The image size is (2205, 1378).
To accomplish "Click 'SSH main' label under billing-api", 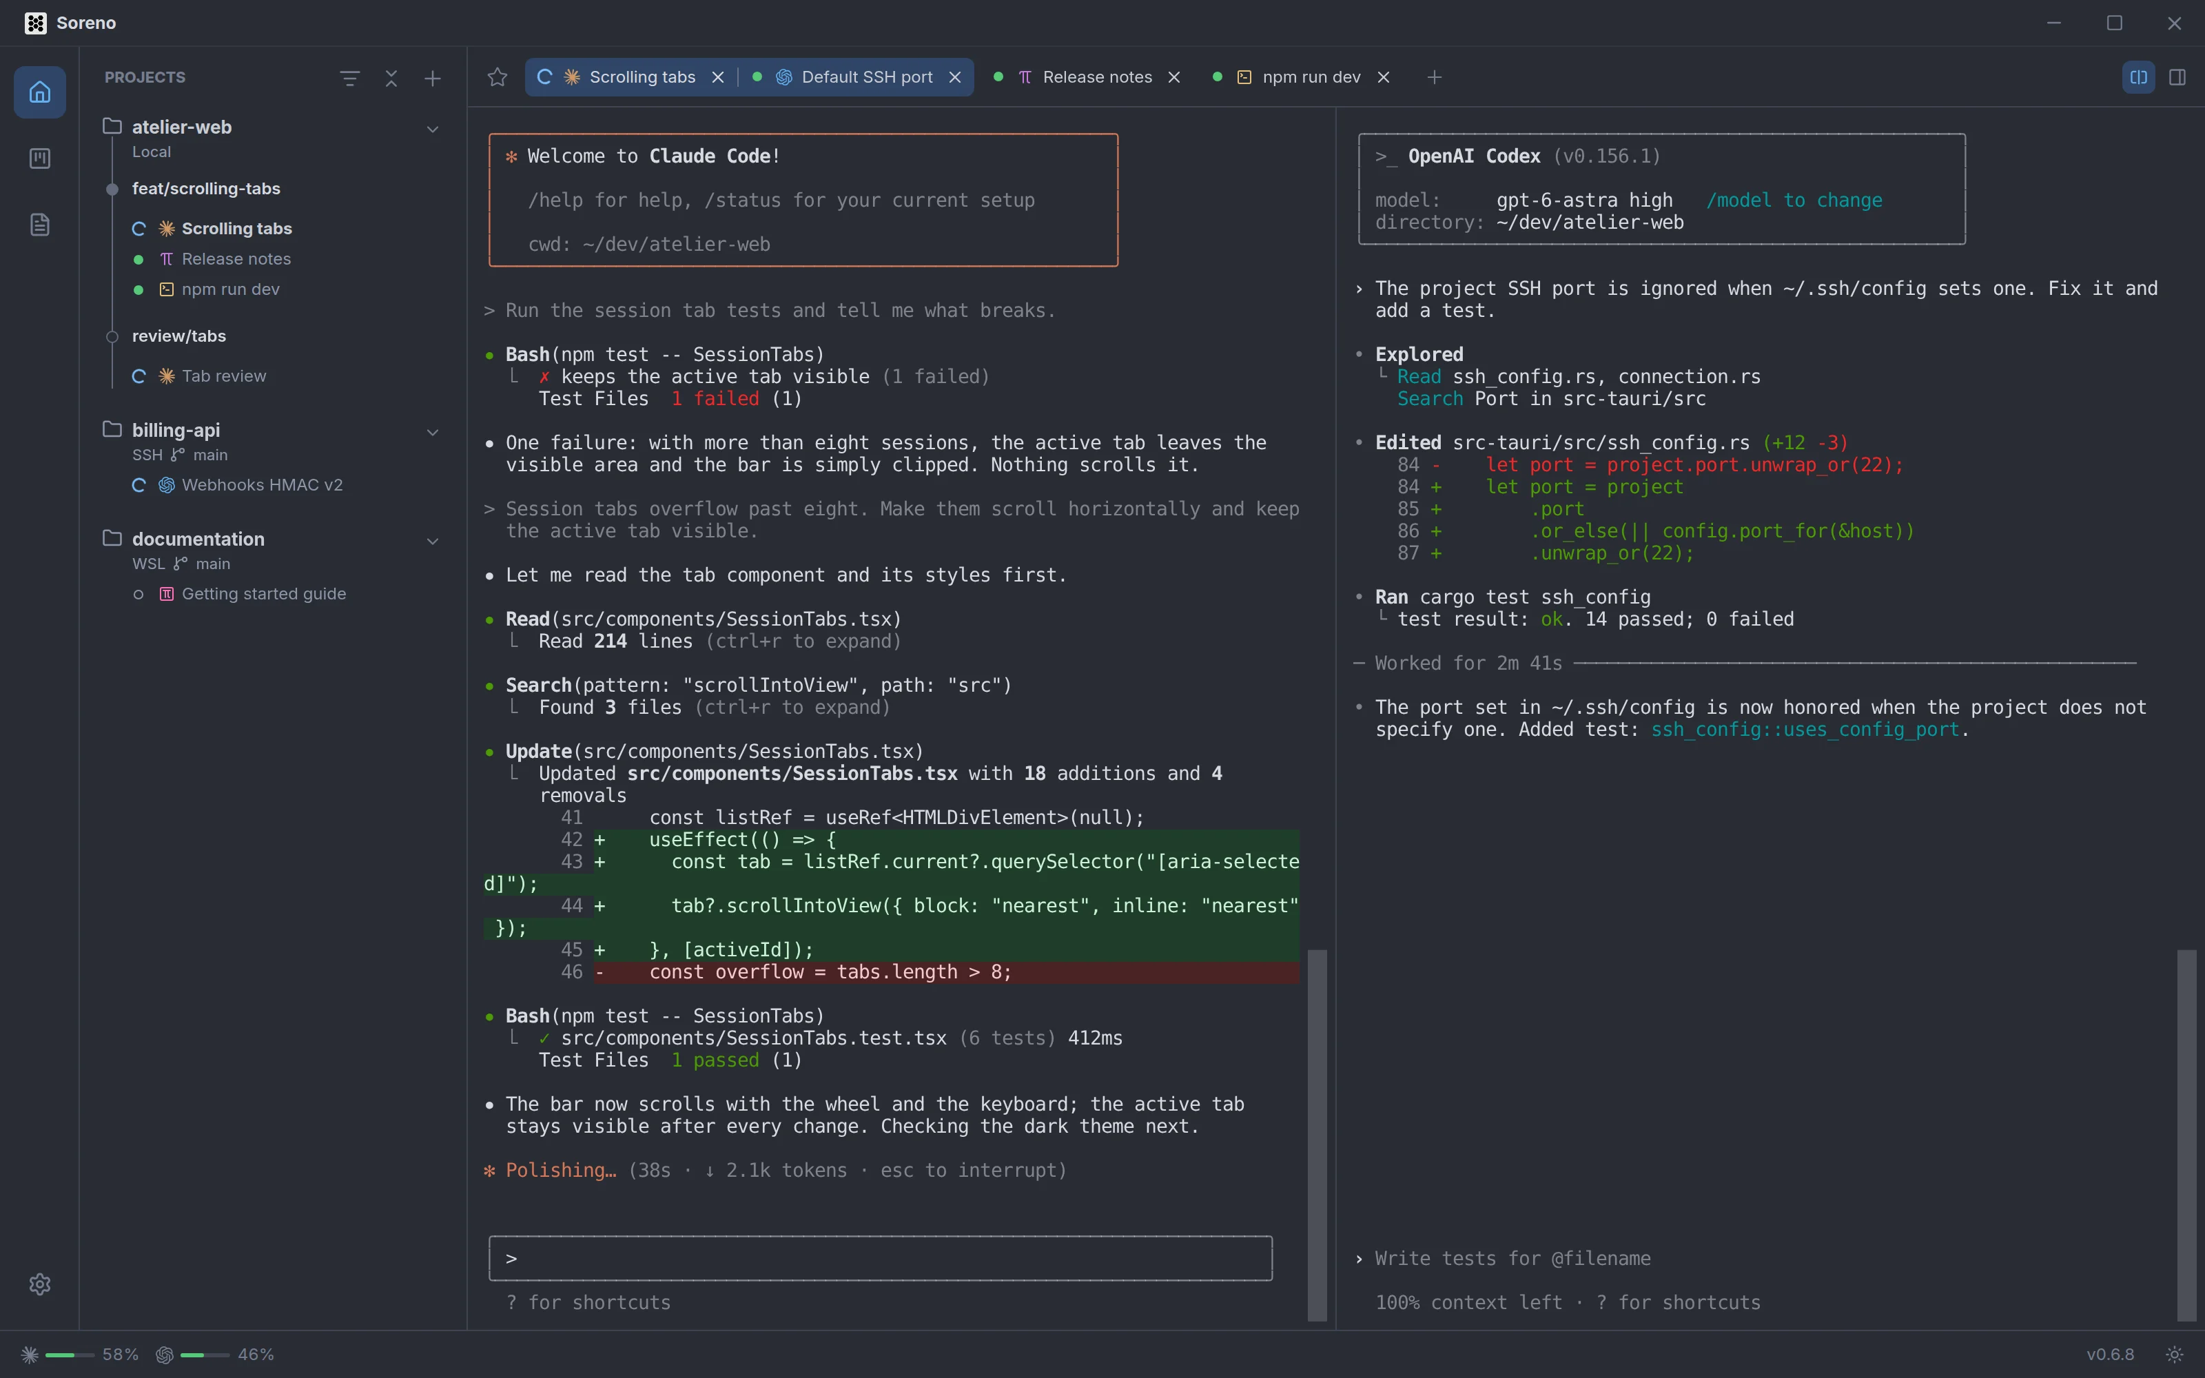I will [181, 455].
